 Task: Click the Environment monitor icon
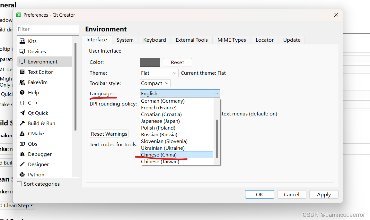pyautogui.click(x=22, y=62)
